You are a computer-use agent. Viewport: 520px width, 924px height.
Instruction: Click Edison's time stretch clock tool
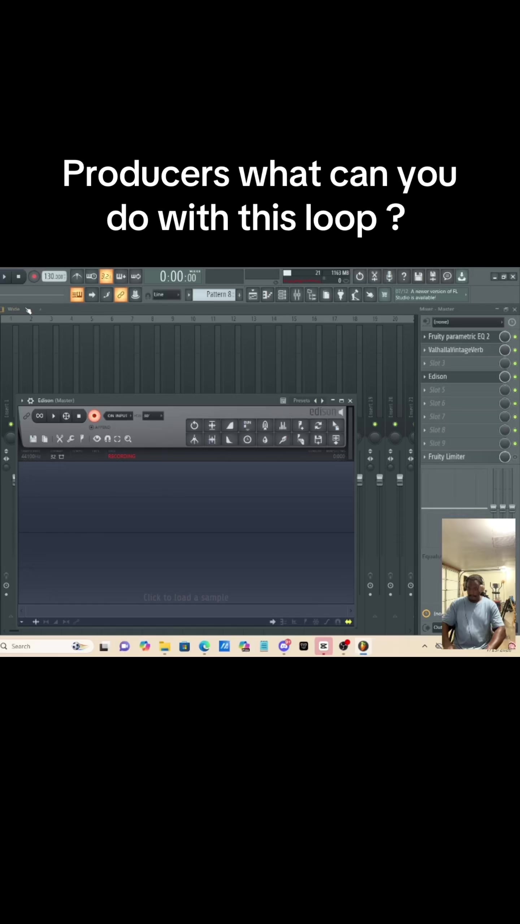[x=247, y=440]
